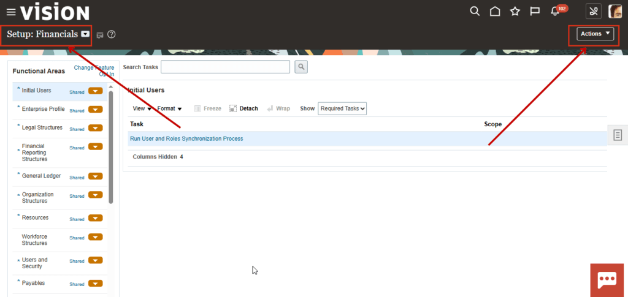Open the orange dropdown for Initial Users

point(95,91)
